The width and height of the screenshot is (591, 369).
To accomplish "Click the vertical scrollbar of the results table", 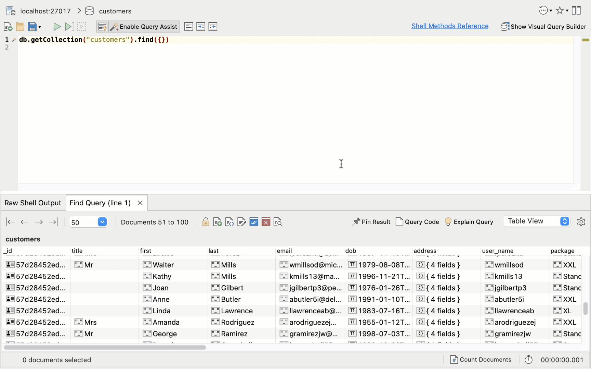I will coord(585,308).
